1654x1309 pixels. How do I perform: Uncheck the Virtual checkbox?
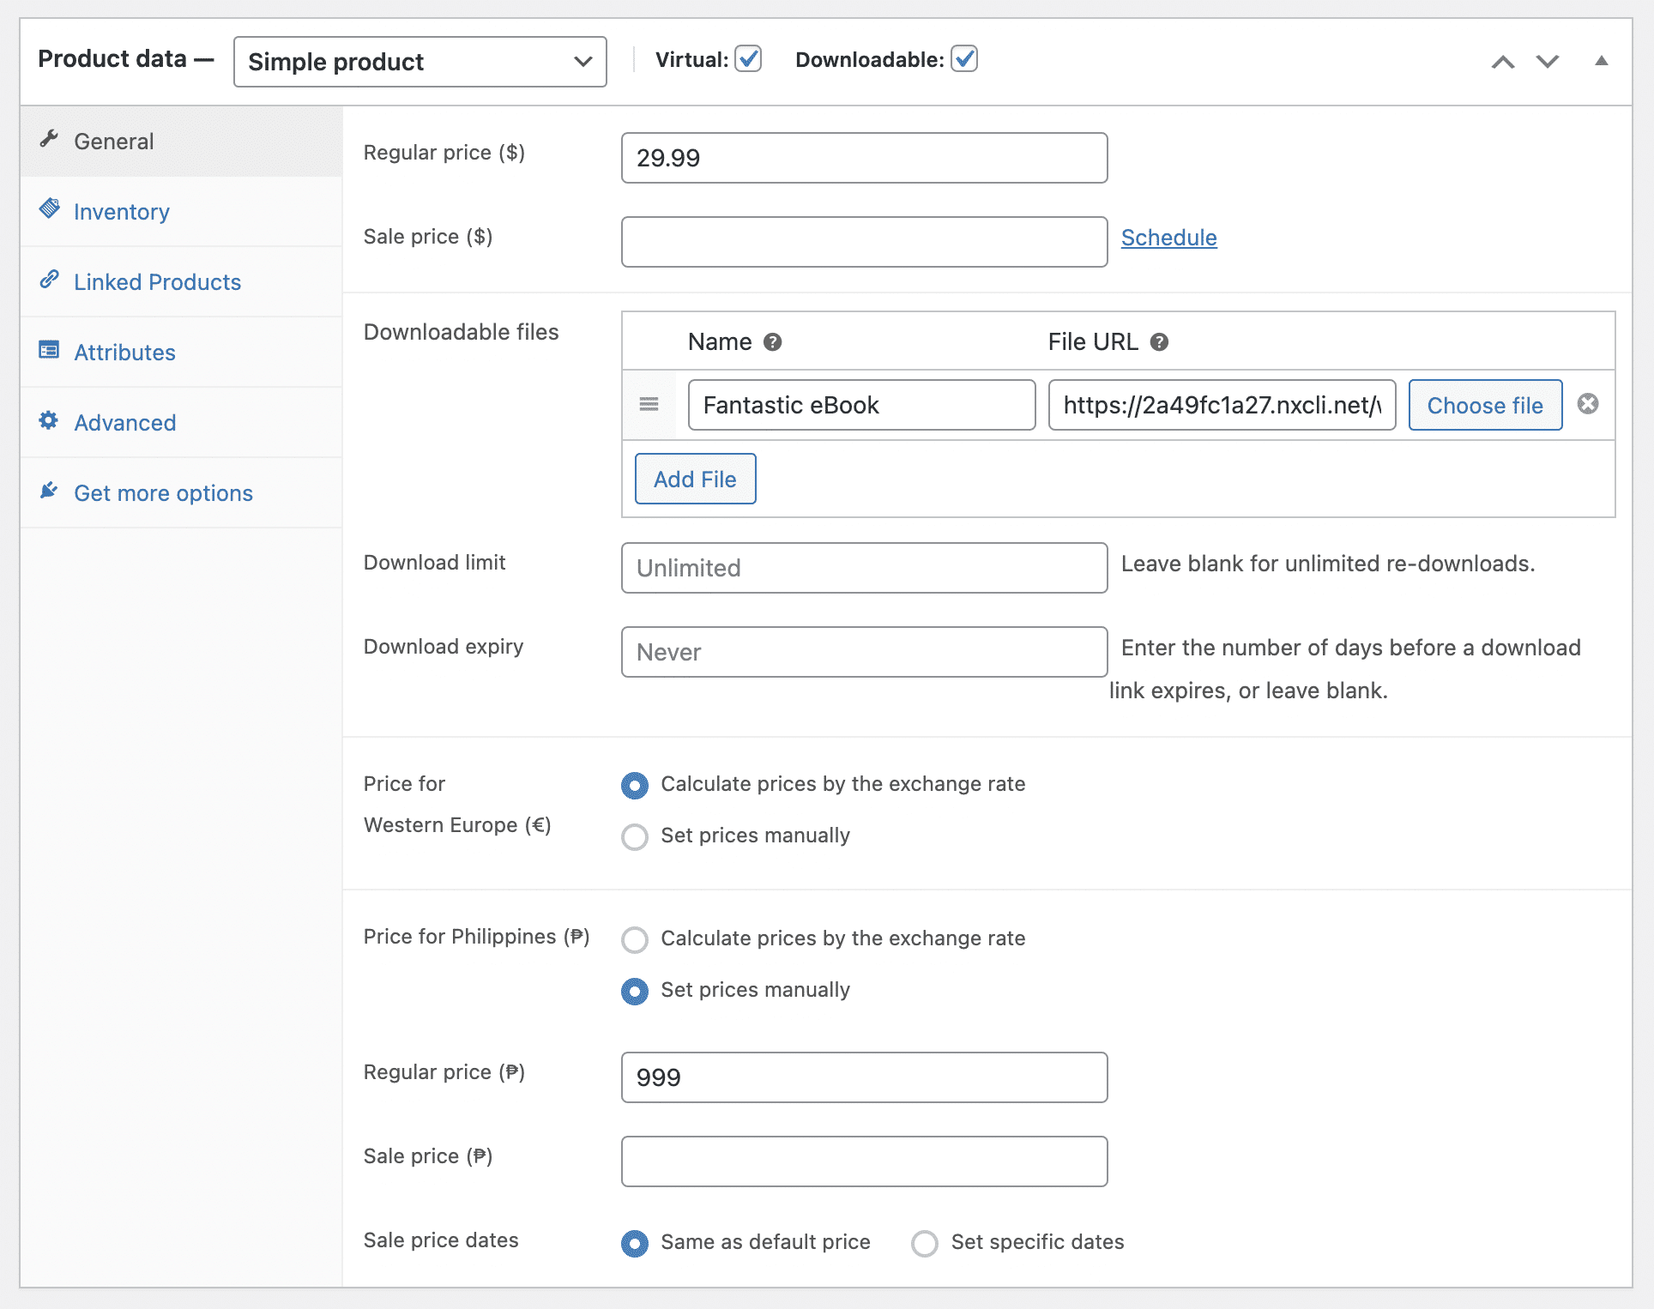pyautogui.click(x=748, y=59)
